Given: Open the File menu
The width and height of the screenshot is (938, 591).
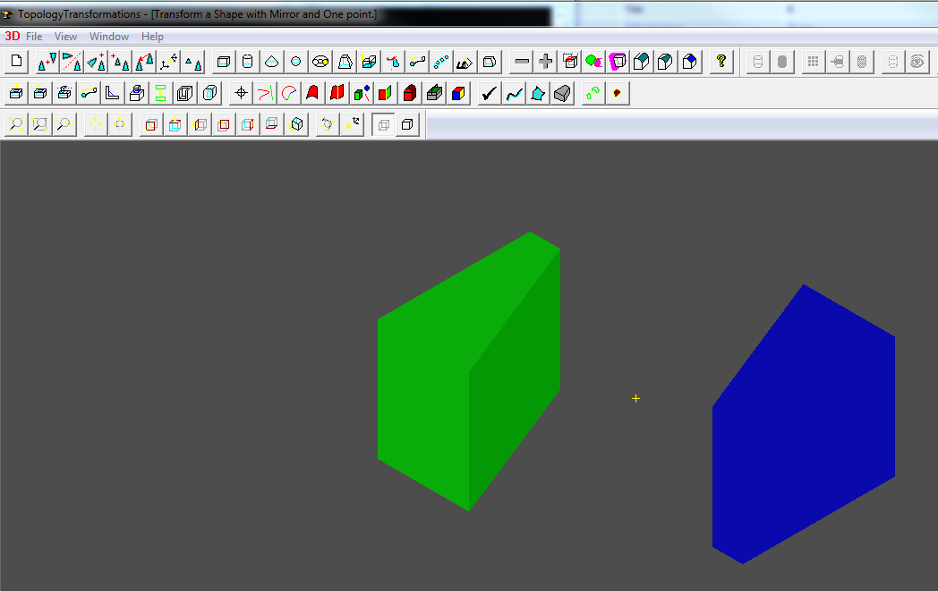Looking at the screenshot, I should (x=34, y=37).
